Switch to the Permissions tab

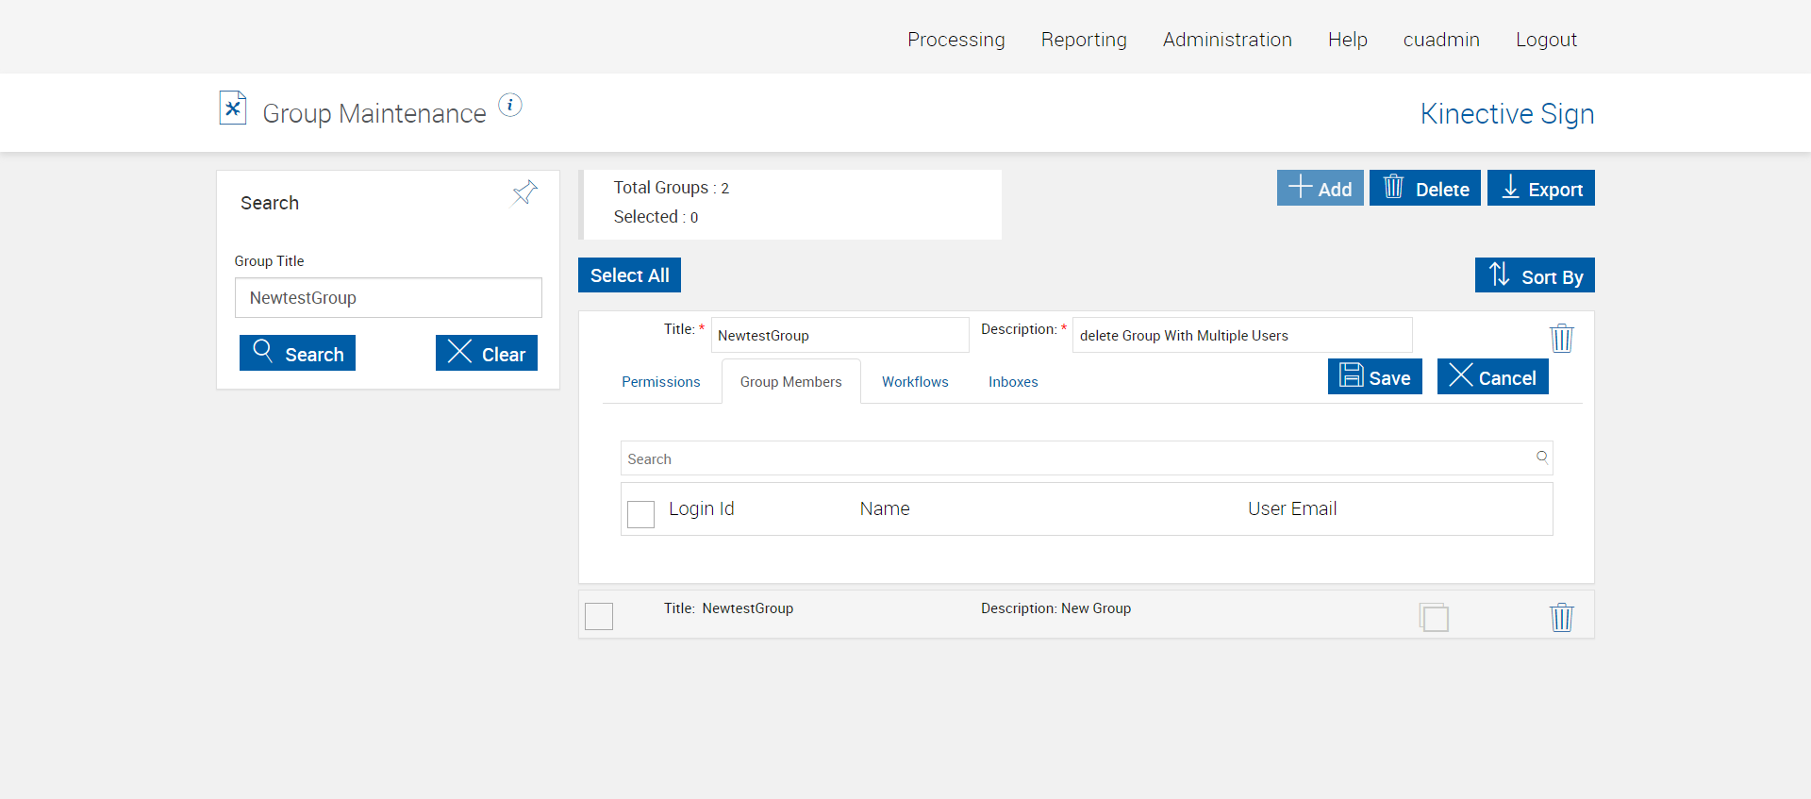(x=660, y=382)
